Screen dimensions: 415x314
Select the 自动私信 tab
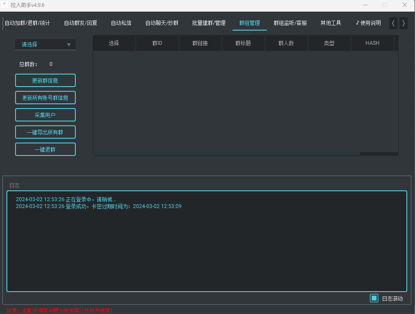[121, 23]
